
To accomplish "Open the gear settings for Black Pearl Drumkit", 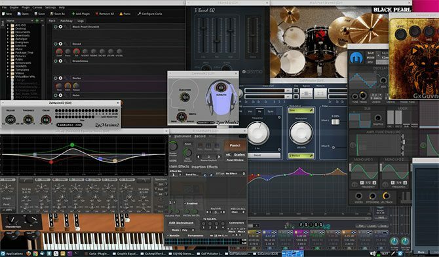I will pos(60,27).
